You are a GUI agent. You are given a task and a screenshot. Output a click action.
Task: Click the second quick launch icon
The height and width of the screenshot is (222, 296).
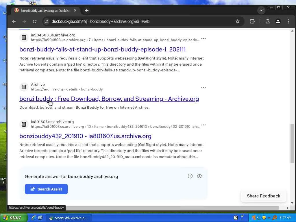point(40,218)
